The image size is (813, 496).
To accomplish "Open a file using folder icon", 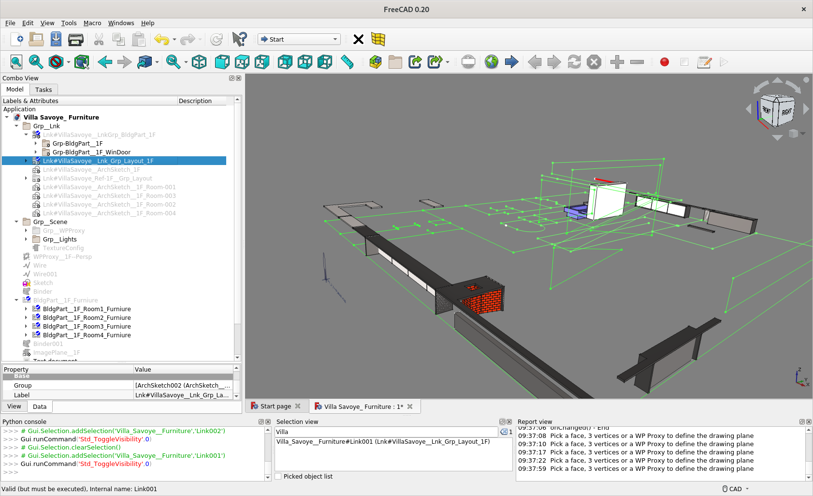I will click(36, 39).
